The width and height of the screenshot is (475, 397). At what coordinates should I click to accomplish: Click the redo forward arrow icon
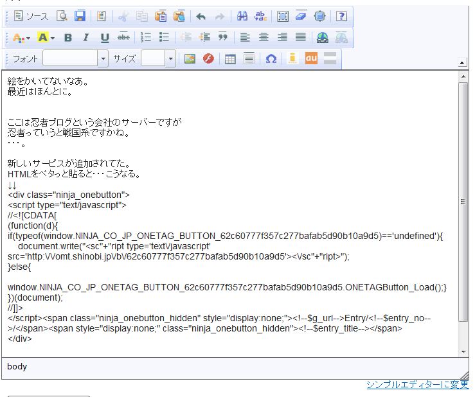(x=219, y=16)
